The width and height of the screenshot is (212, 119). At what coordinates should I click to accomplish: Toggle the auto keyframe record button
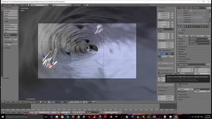(101, 112)
